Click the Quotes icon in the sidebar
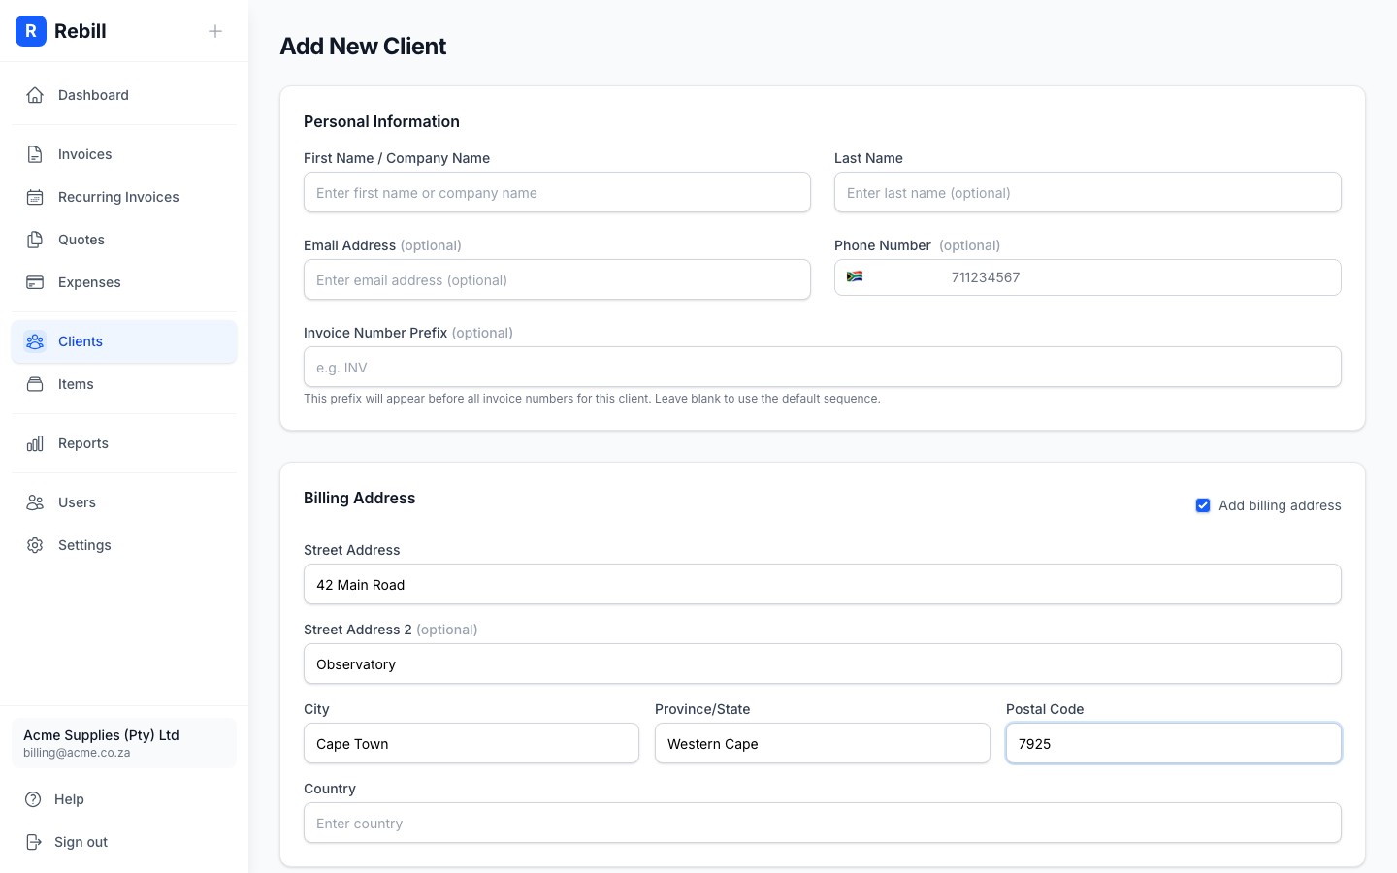The width and height of the screenshot is (1397, 873). pyautogui.click(x=35, y=240)
